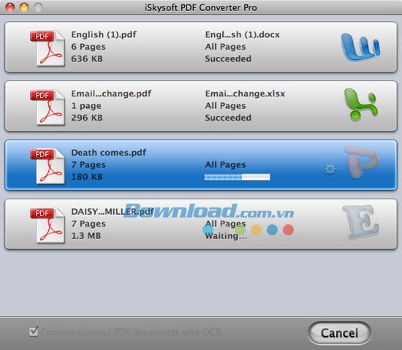Click the 296 KB file size
The width and height of the screenshot is (402, 350).
pyautogui.click(x=87, y=118)
